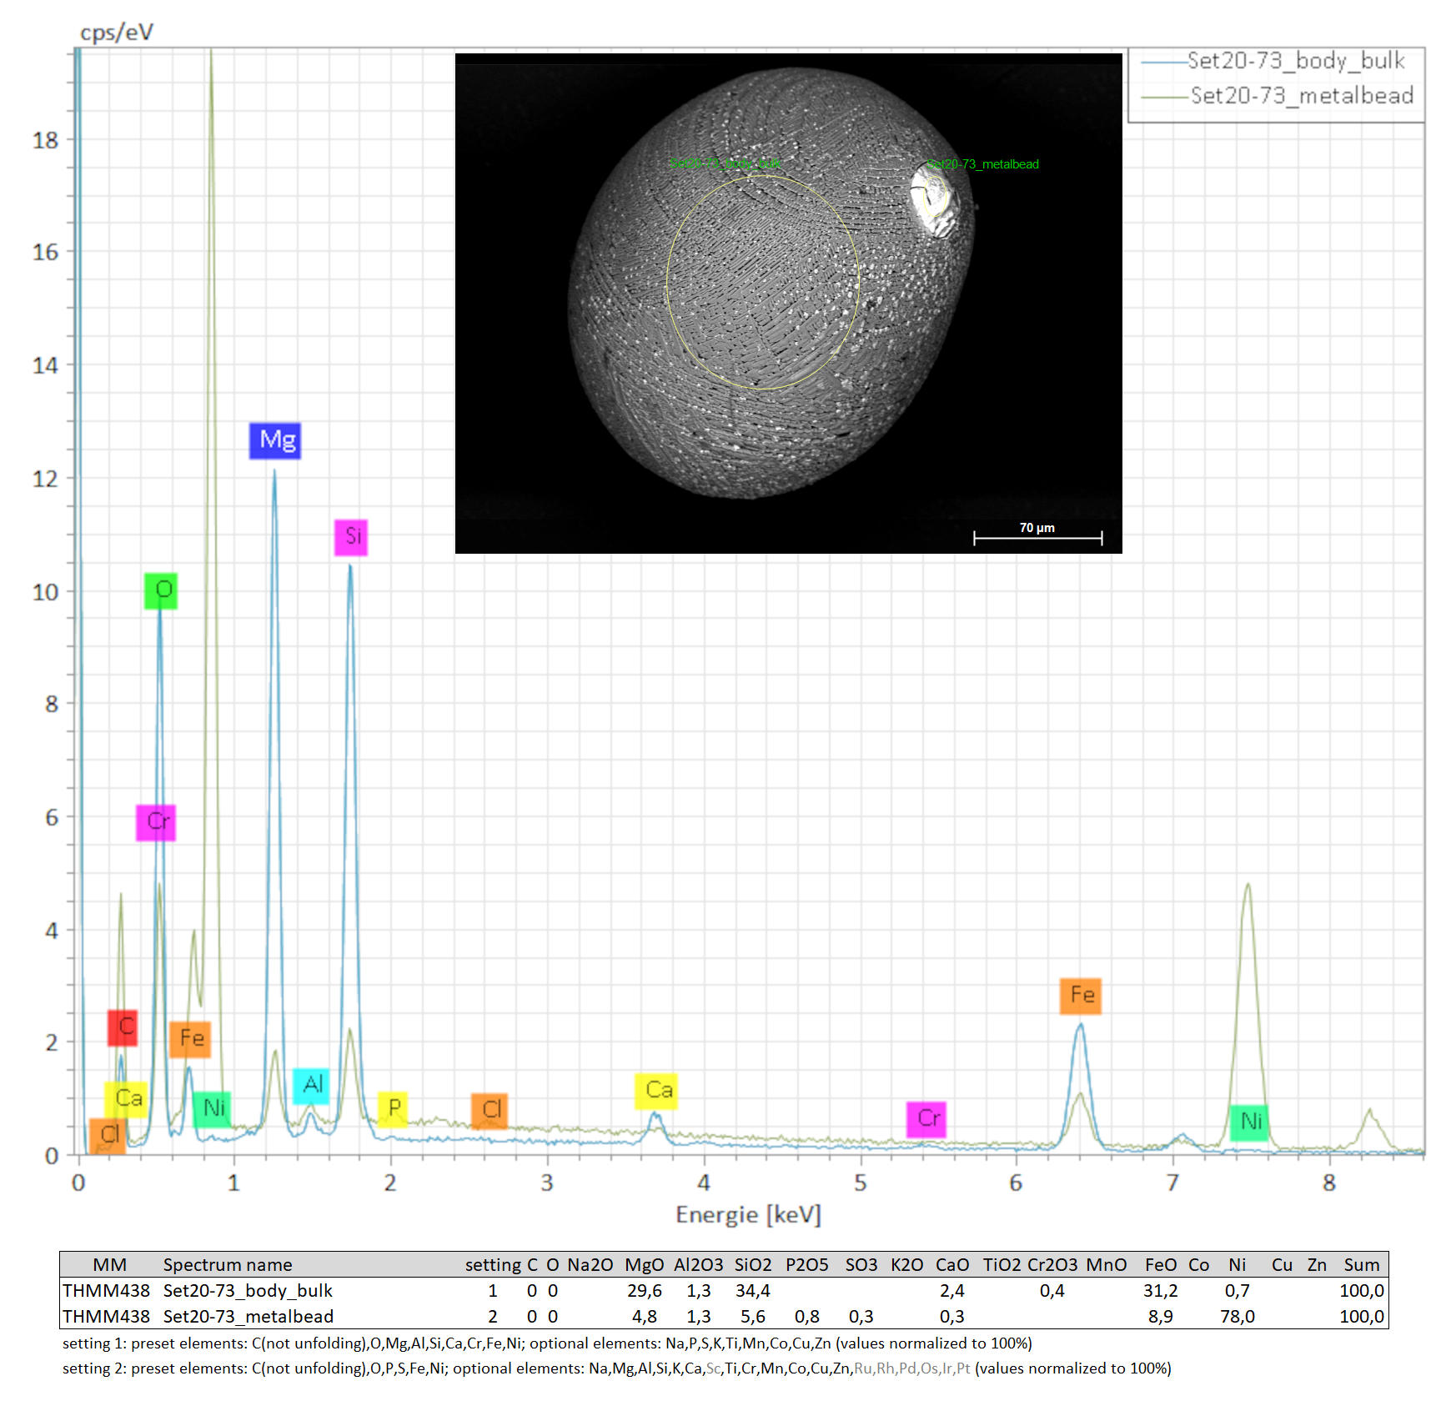Click the FeO column header in the table
This screenshot has height=1411, width=1451.
coord(1160,1264)
